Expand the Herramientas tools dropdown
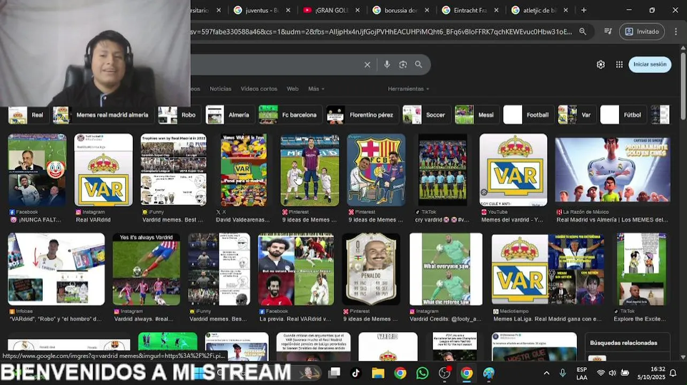Image resolution: width=687 pixels, height=385 pixels. [x=409, y=89]
